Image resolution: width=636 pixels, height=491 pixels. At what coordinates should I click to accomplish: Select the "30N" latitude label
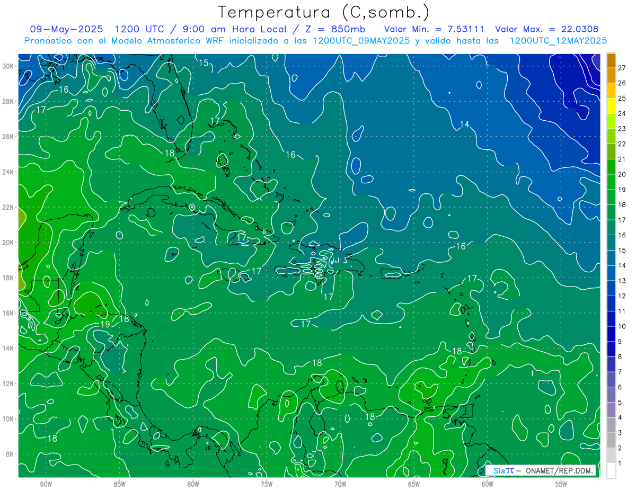8,66
